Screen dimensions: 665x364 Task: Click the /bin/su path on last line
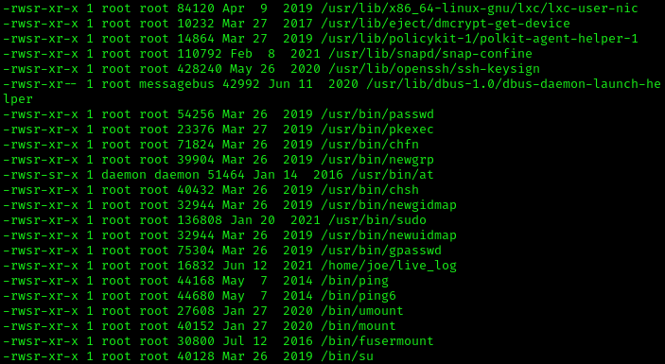[347, 355]
